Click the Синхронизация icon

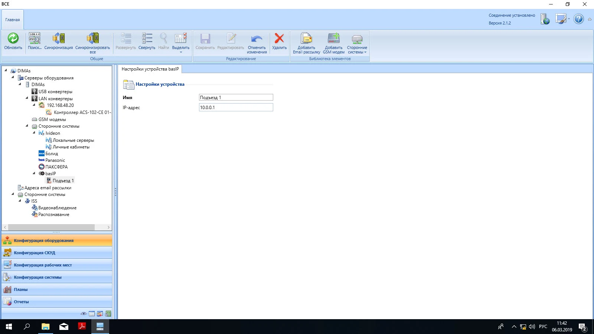(59, 39)
